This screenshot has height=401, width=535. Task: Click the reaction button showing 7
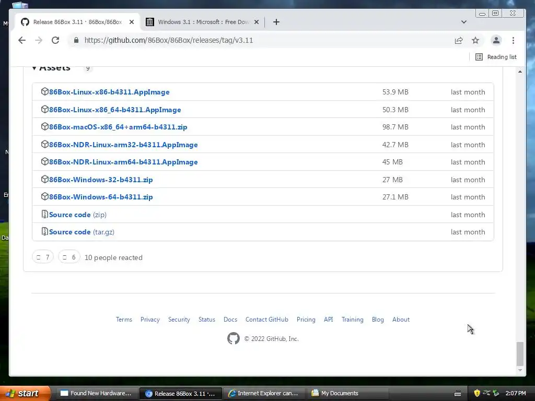43,257
